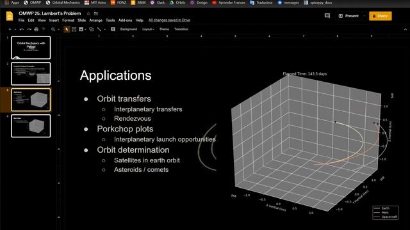Expand line type dropdown arrow

104,29
